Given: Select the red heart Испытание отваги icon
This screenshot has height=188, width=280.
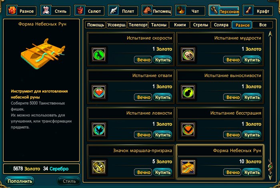Looking at the screenshot, I should coord(99,92).
